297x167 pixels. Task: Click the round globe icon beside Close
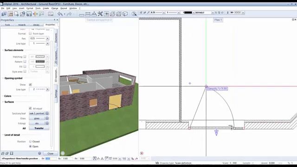coord(39,153)
